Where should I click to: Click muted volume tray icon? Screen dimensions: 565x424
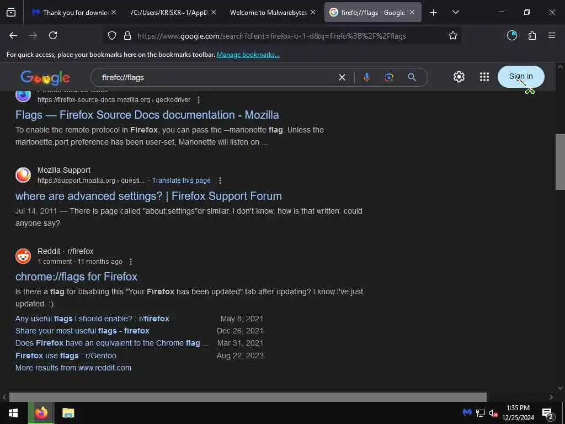click(493, 413)
